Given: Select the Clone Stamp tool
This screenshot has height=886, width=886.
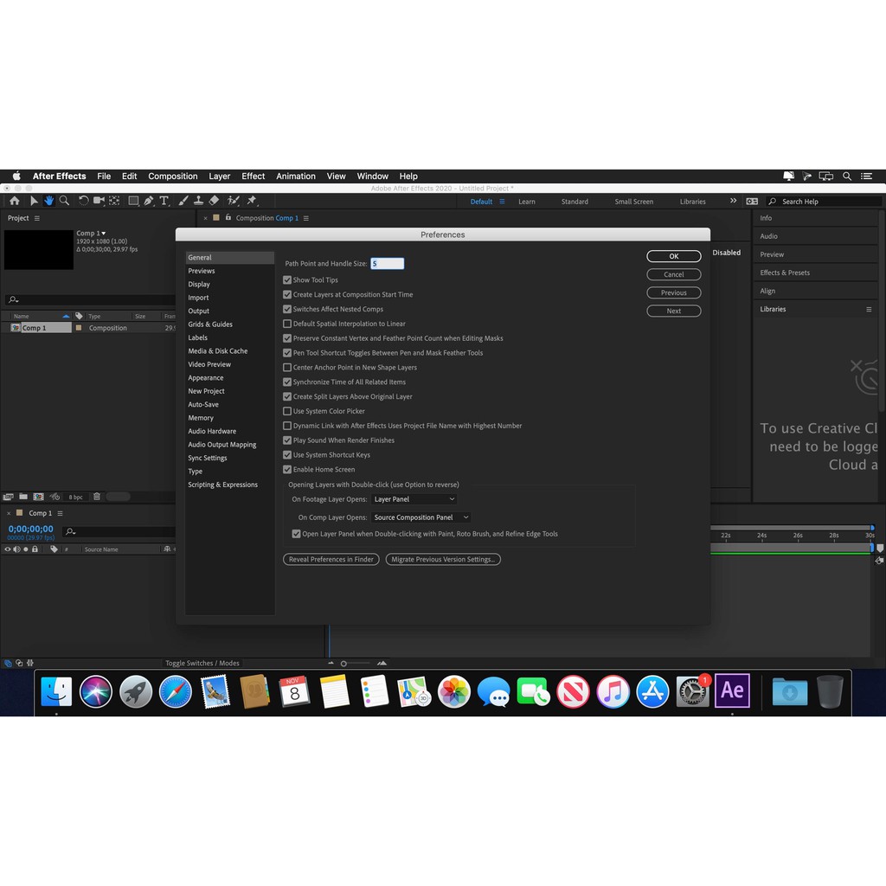Looking at the screenshot, I should click(x=198, y=201).
